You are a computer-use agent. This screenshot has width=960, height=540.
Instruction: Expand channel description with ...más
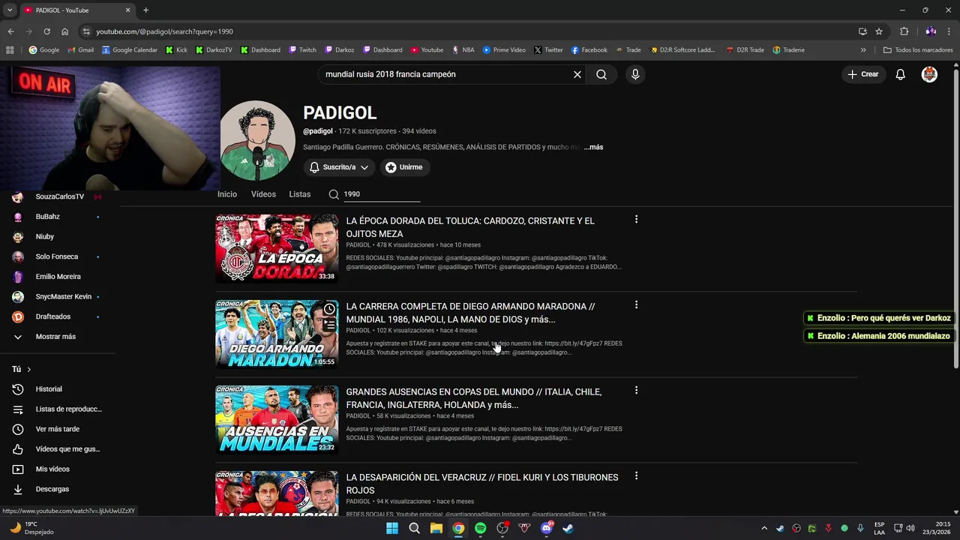pos(593,147)
